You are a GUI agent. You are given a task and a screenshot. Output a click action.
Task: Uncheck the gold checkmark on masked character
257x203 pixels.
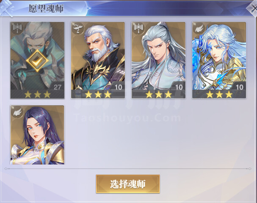[x=37, y=60]
